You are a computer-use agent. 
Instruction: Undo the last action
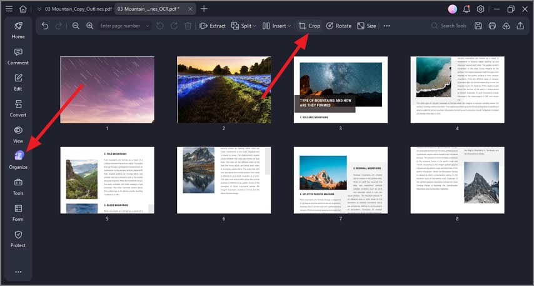click(45, 26)
